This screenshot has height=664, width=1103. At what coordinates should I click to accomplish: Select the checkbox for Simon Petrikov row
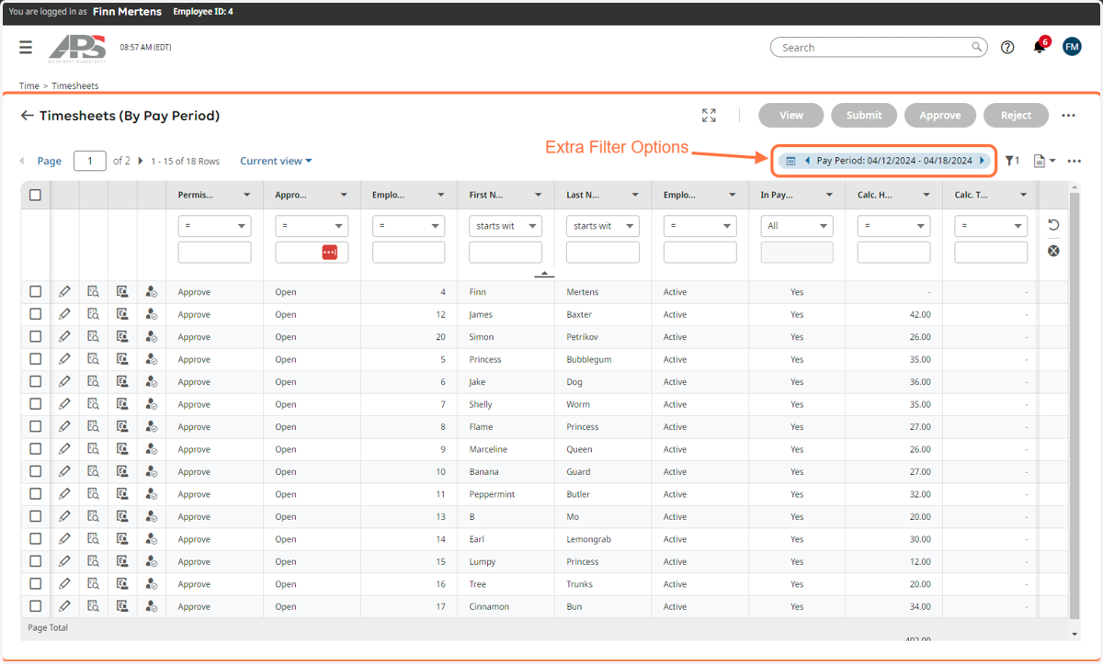(x=35, y=336)
